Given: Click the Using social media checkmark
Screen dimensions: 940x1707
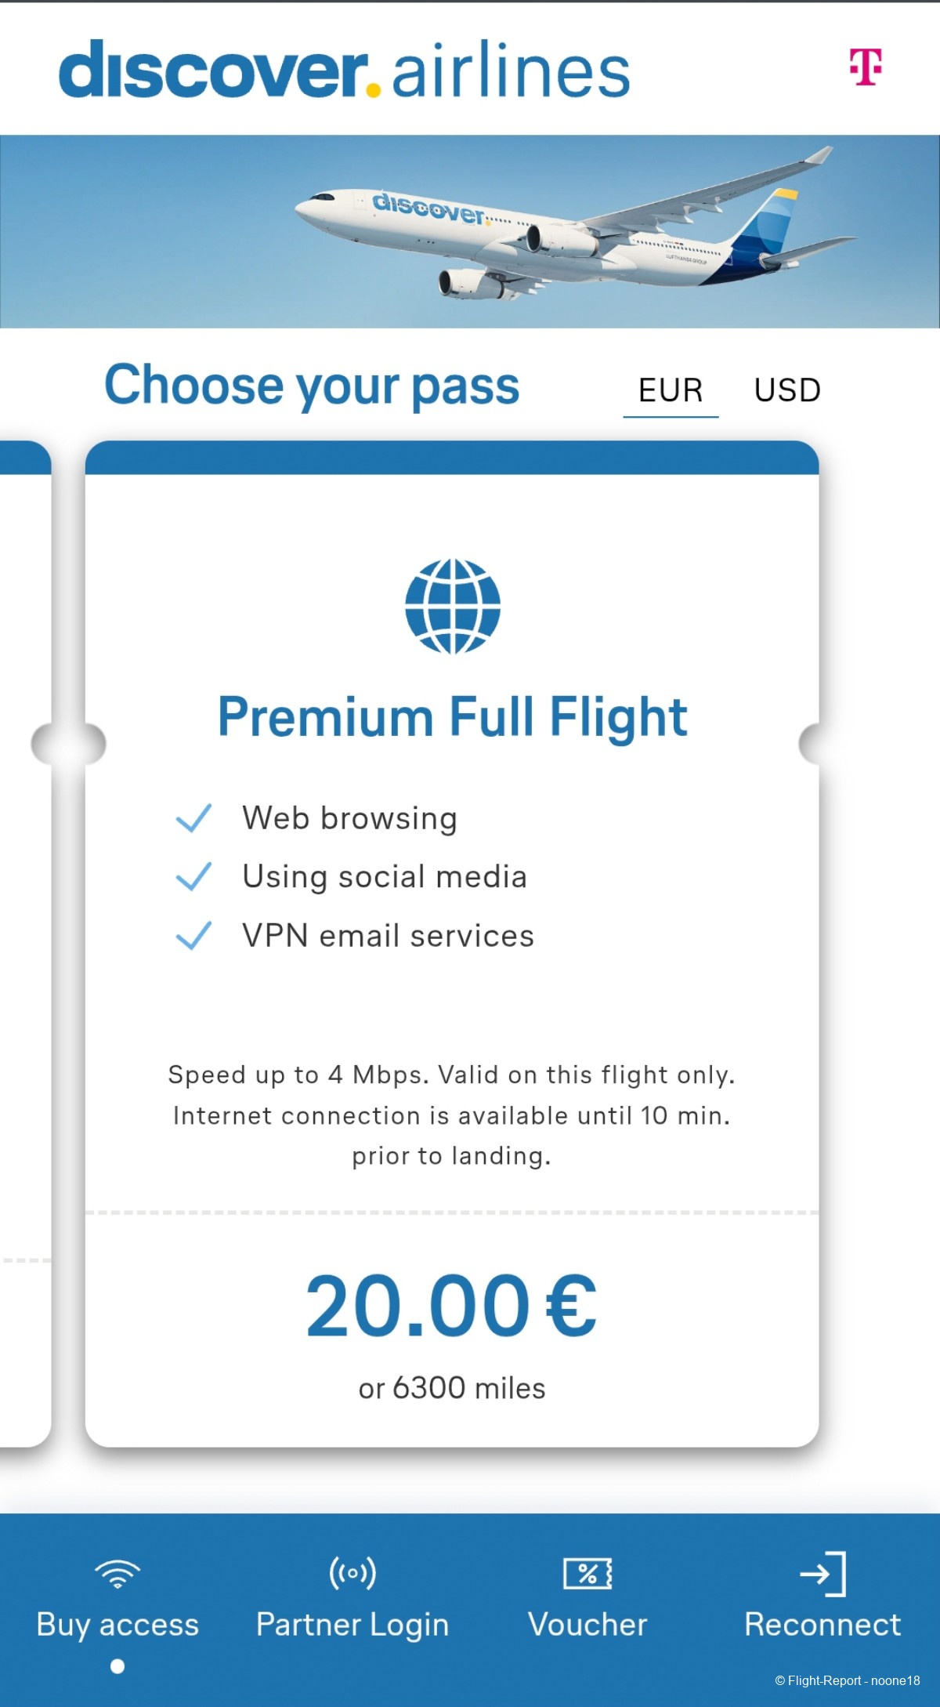Looking at the screenshot, I should (x=193, y=876).
